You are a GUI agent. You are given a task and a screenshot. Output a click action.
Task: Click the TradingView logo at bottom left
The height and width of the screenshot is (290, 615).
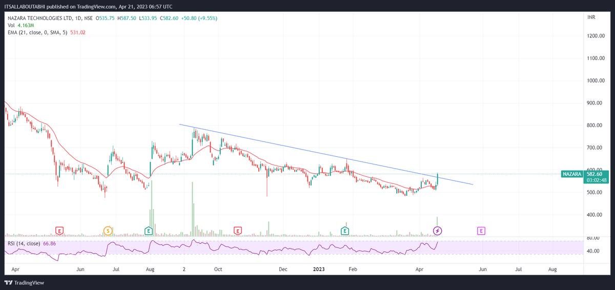point(25,282)
